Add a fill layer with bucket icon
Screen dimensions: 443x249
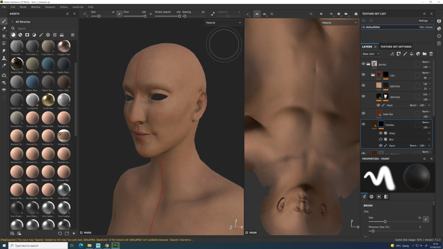(412, 54)
